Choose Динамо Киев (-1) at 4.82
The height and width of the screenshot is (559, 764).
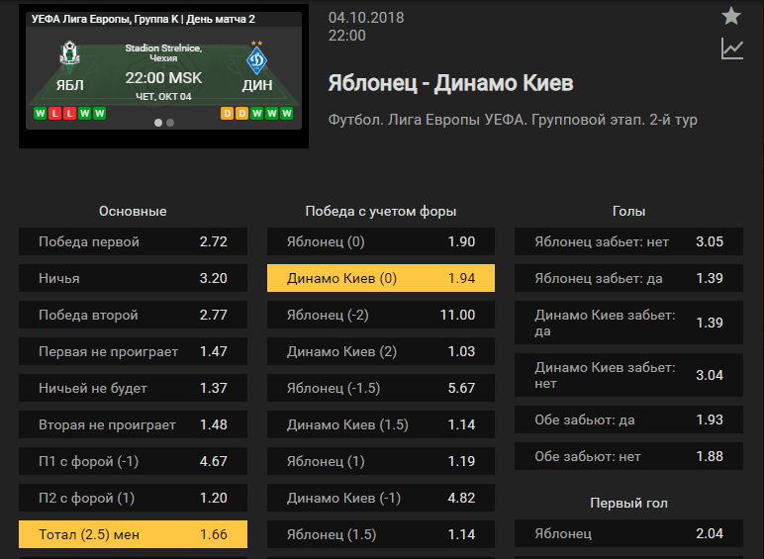[x=381, y=498]
